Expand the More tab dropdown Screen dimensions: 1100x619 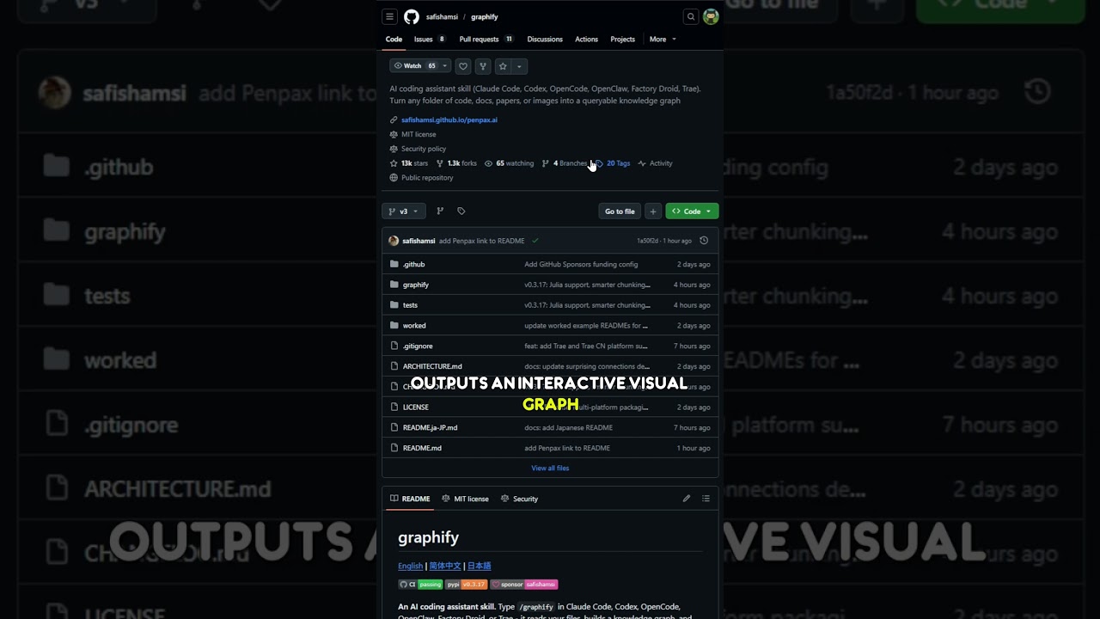663,40
